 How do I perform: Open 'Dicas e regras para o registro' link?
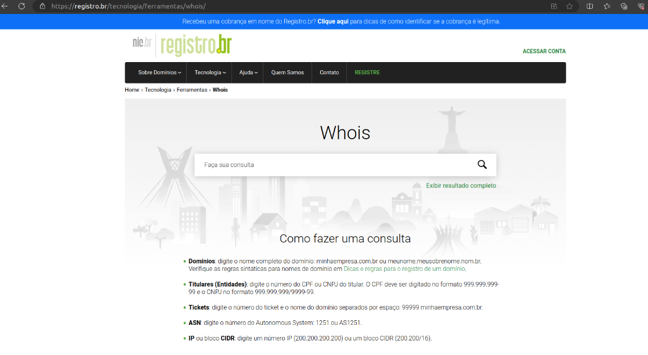click(404, 269)
